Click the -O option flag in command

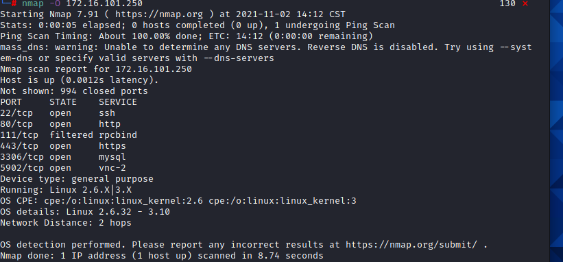55,3
